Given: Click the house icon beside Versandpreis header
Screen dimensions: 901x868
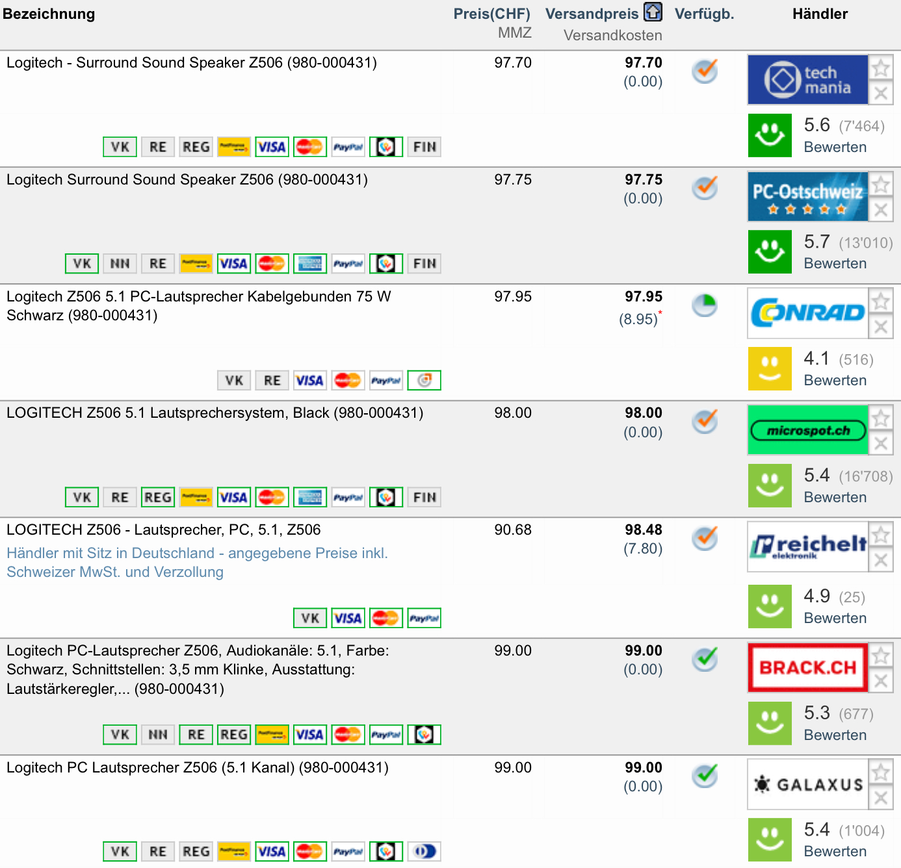Looking at the screenshot, I should 653,12.
